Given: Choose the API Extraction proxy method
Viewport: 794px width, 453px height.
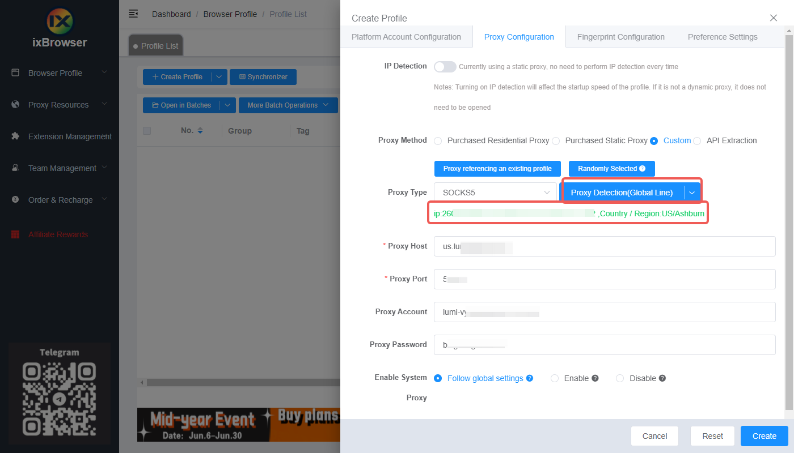Looking at the screenshot, I should click(x=697, y=141).
